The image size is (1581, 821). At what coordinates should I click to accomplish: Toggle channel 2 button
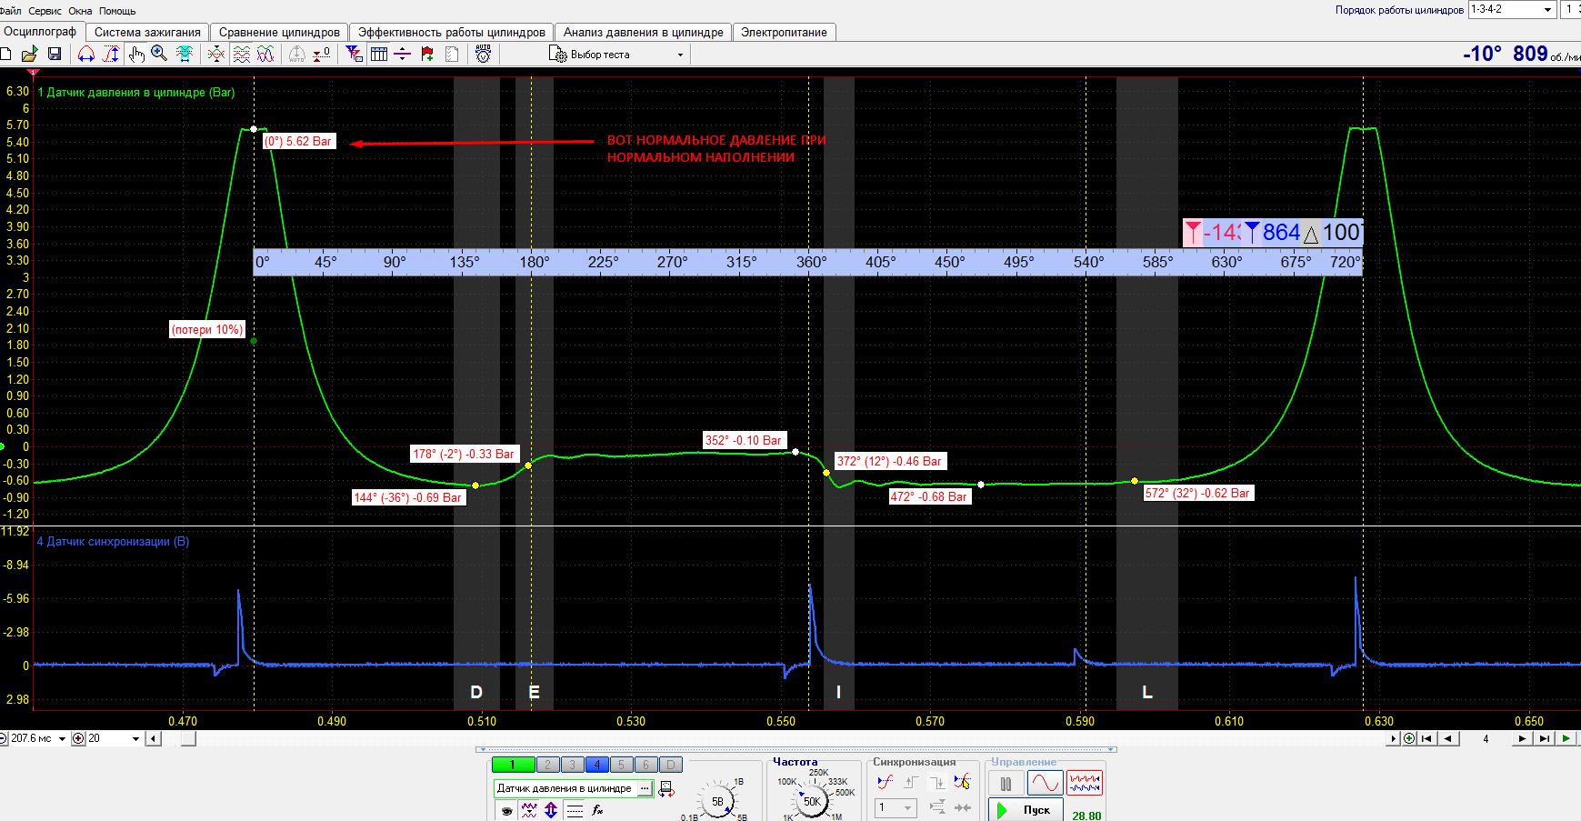point(547,765)
